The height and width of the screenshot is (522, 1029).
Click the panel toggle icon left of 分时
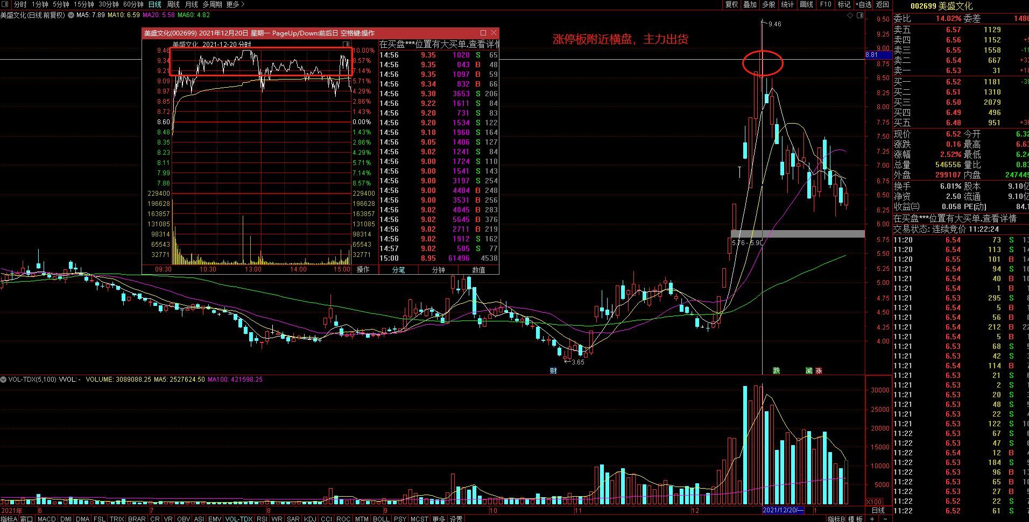[5, 4]
